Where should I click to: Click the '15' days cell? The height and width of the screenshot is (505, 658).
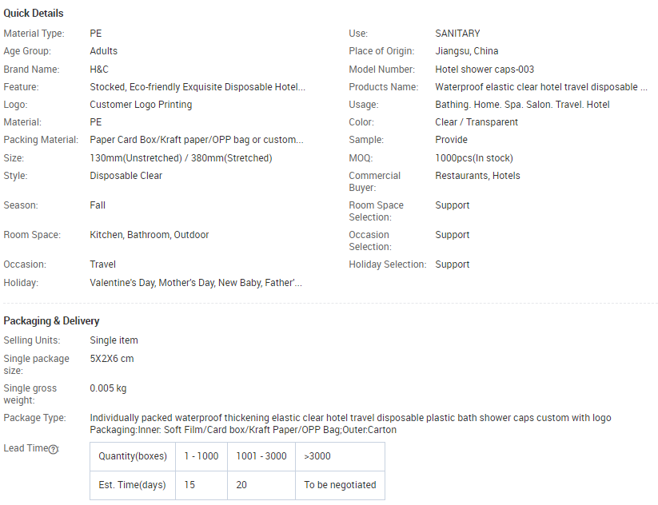tap(201, 485)
